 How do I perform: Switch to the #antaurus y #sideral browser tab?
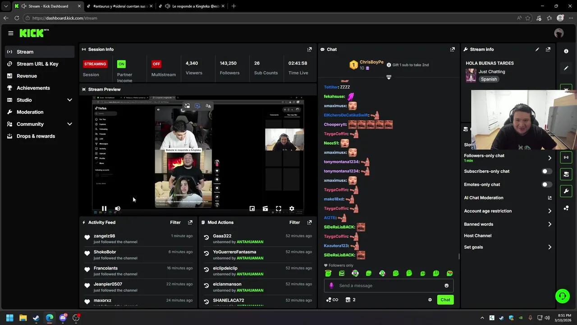[119, 6]
